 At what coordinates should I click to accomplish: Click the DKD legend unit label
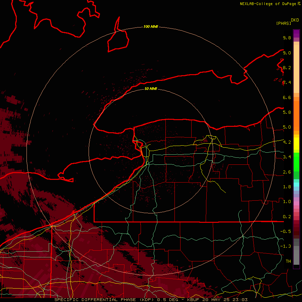(295, 20)
